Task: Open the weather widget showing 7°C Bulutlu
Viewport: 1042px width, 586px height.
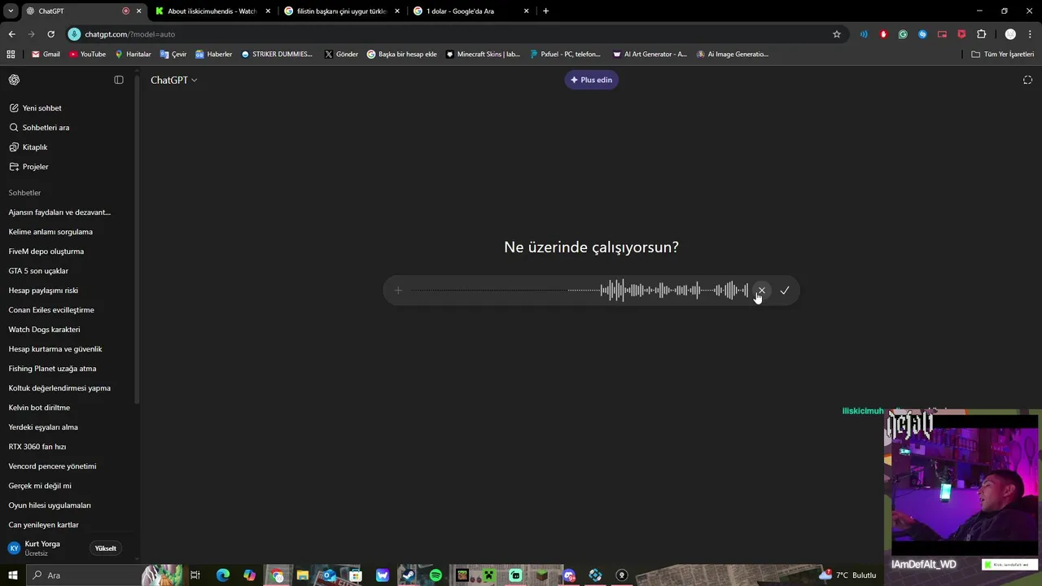Action: pos(847,575)
